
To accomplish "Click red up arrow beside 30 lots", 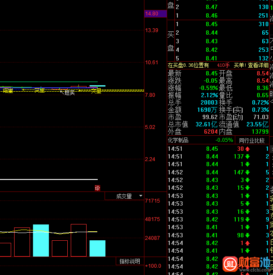I will click(x=248, y=149).
